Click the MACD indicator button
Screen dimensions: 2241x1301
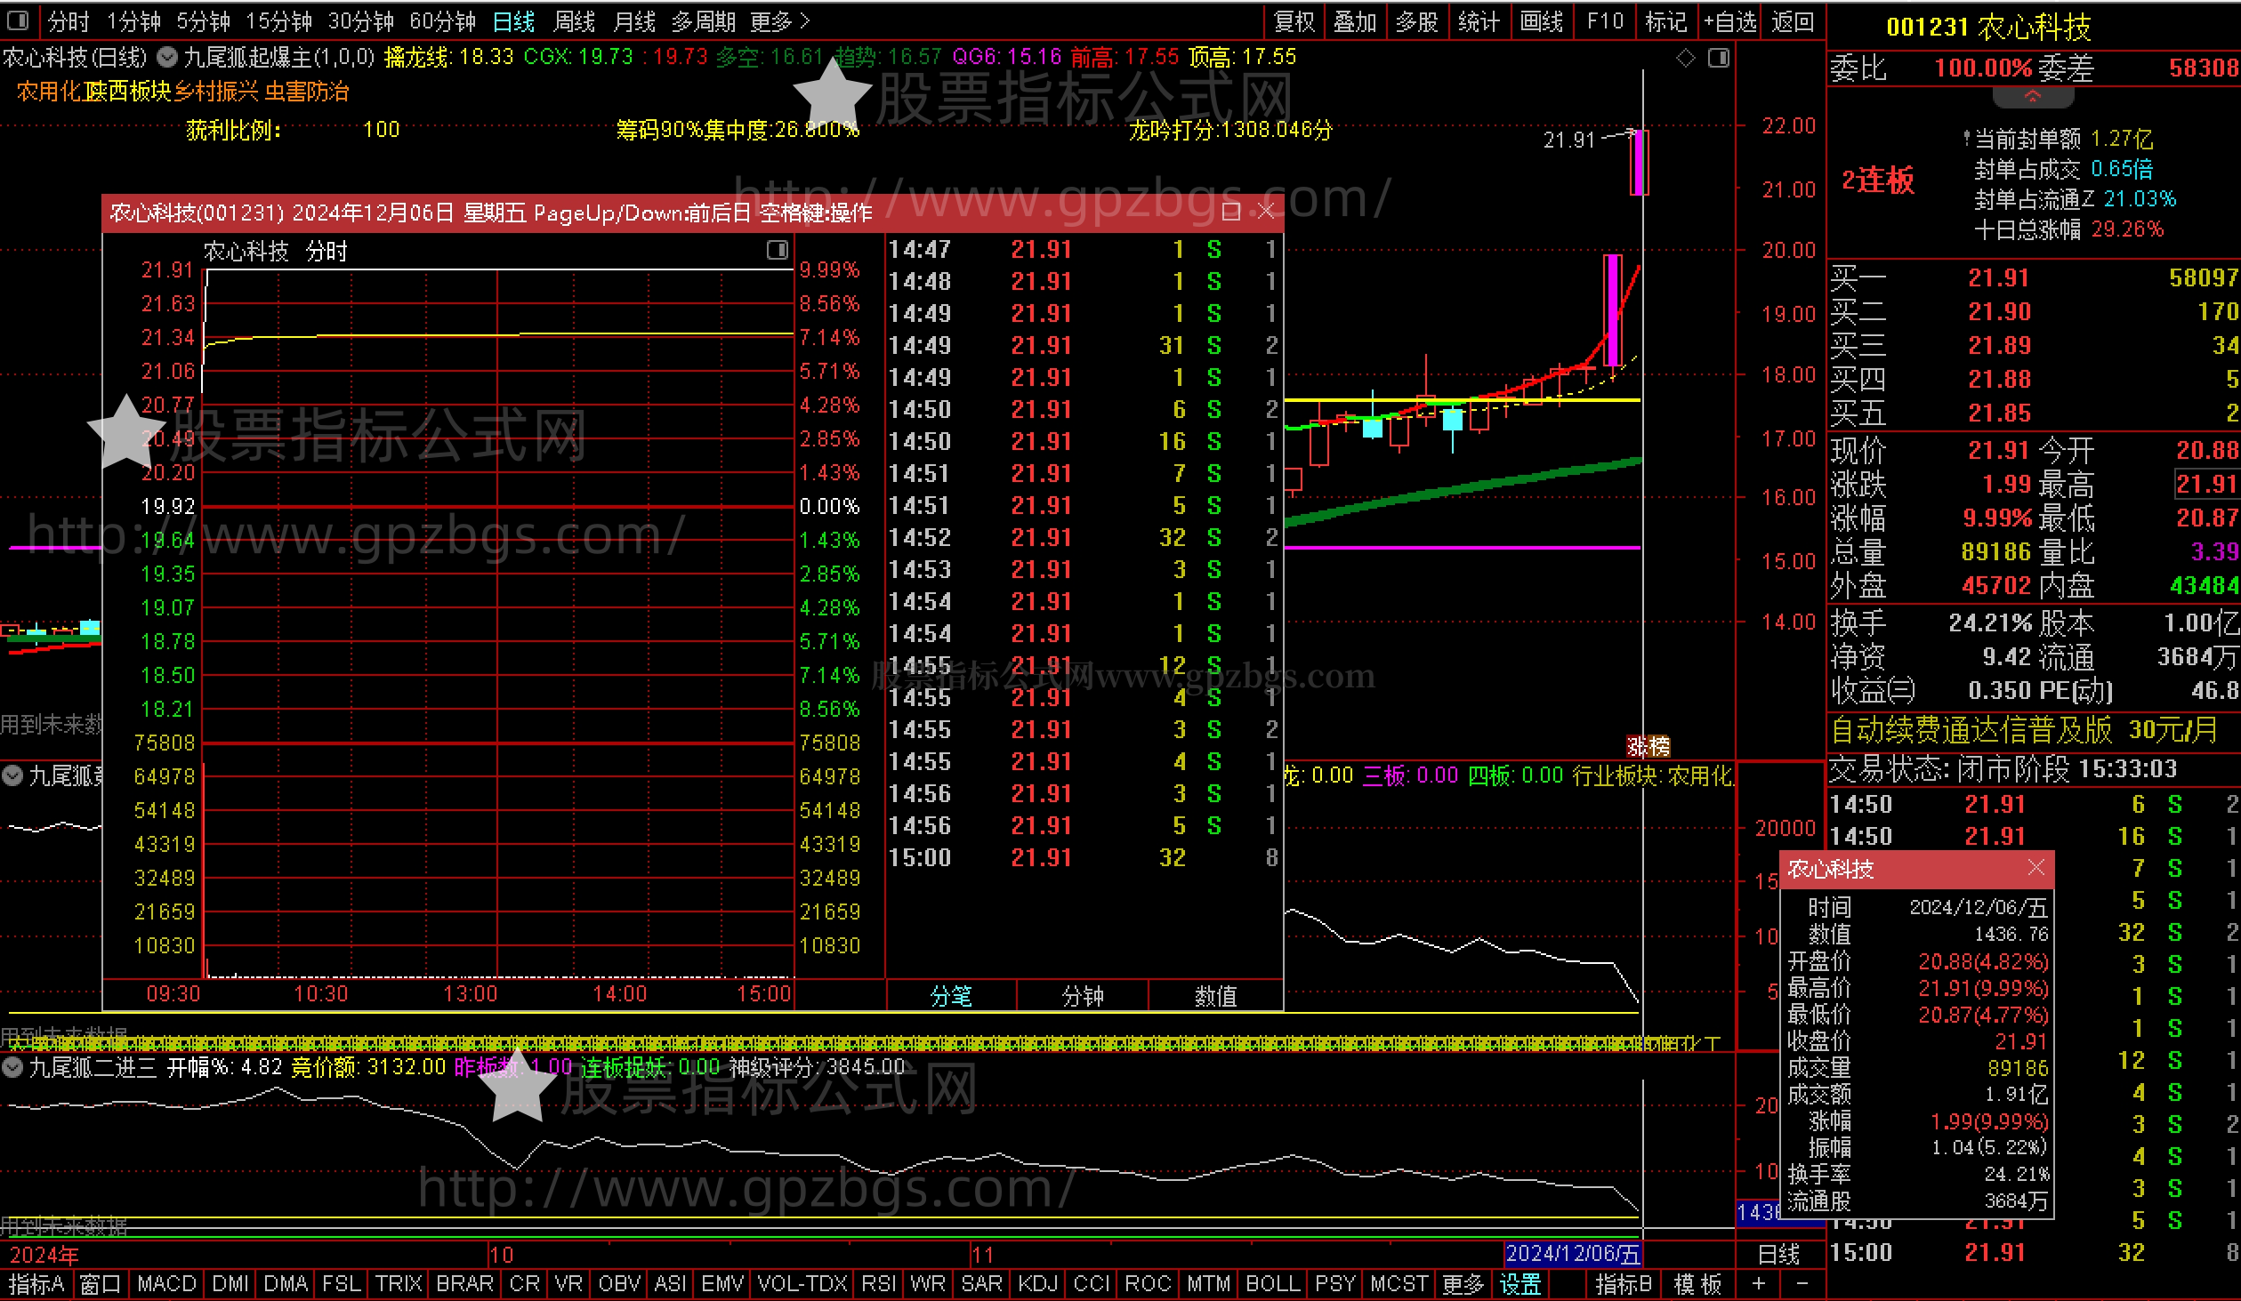tap(166, 1284)
